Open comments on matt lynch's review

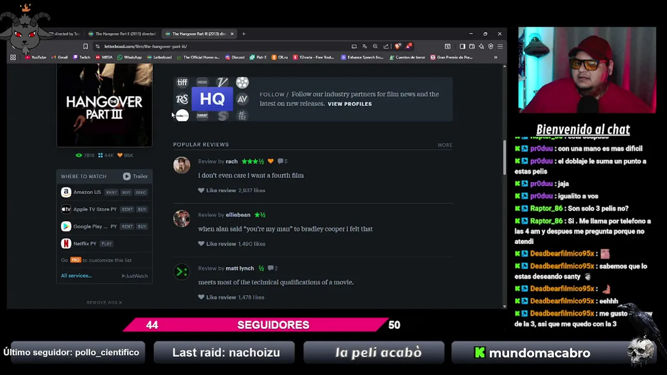click(273, 268)
